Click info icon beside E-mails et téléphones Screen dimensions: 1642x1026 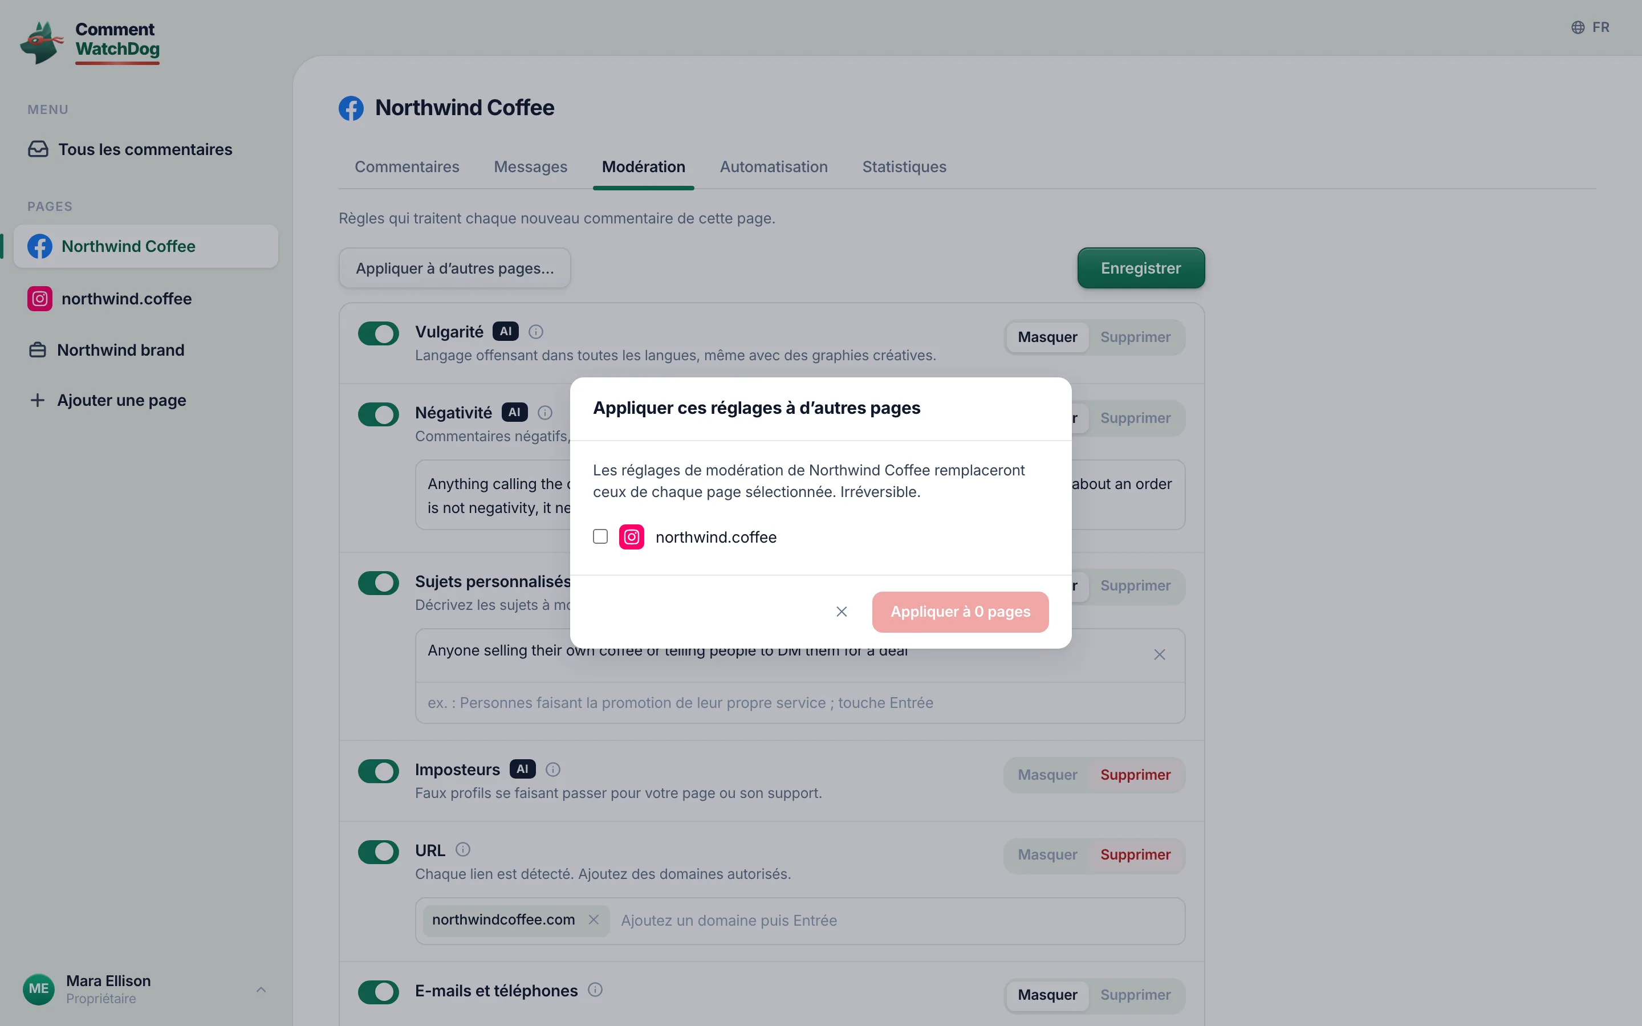pos(595,990)
